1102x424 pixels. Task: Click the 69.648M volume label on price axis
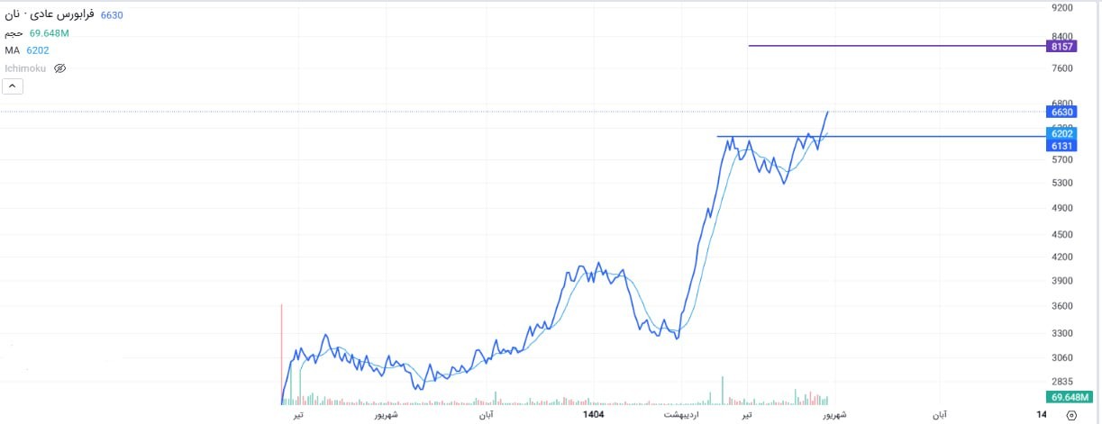1070,397
